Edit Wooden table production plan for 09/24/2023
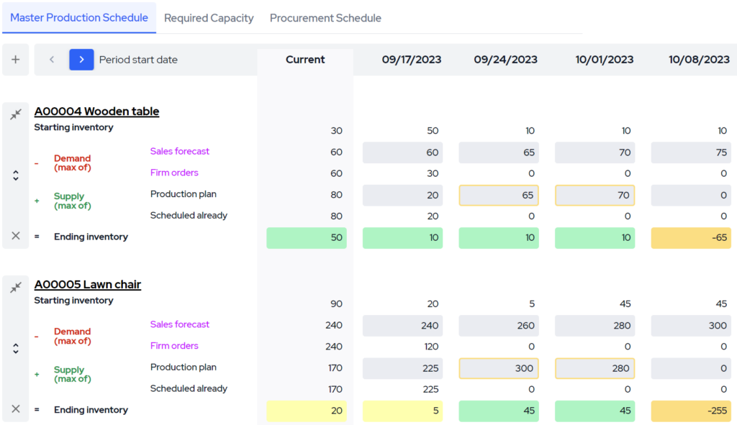This screenshot has width=737, height=425. point(499,195)
